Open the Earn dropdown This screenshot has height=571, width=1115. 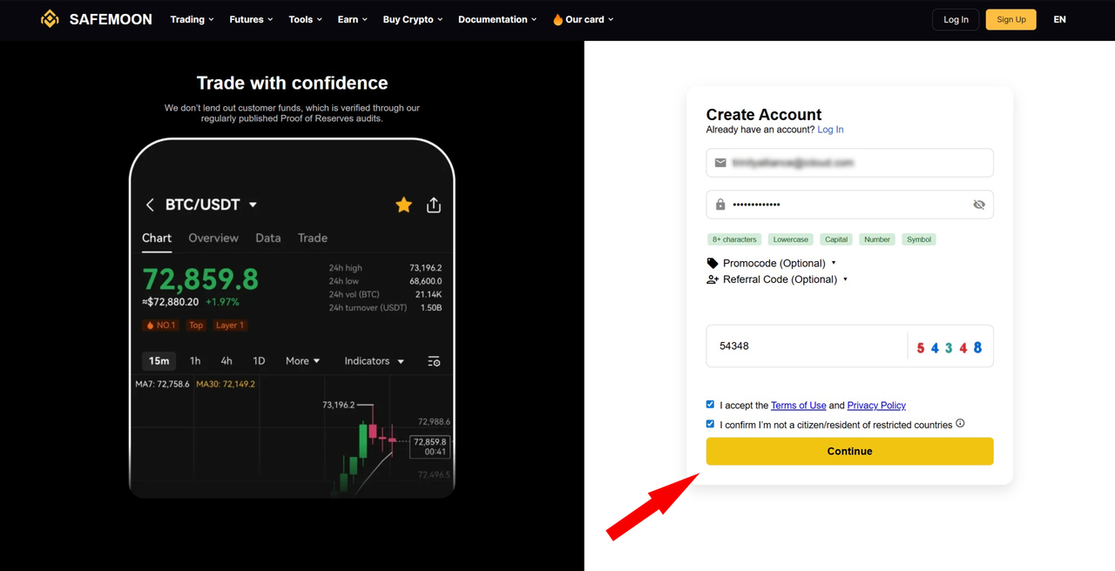(x=353, y=19)
